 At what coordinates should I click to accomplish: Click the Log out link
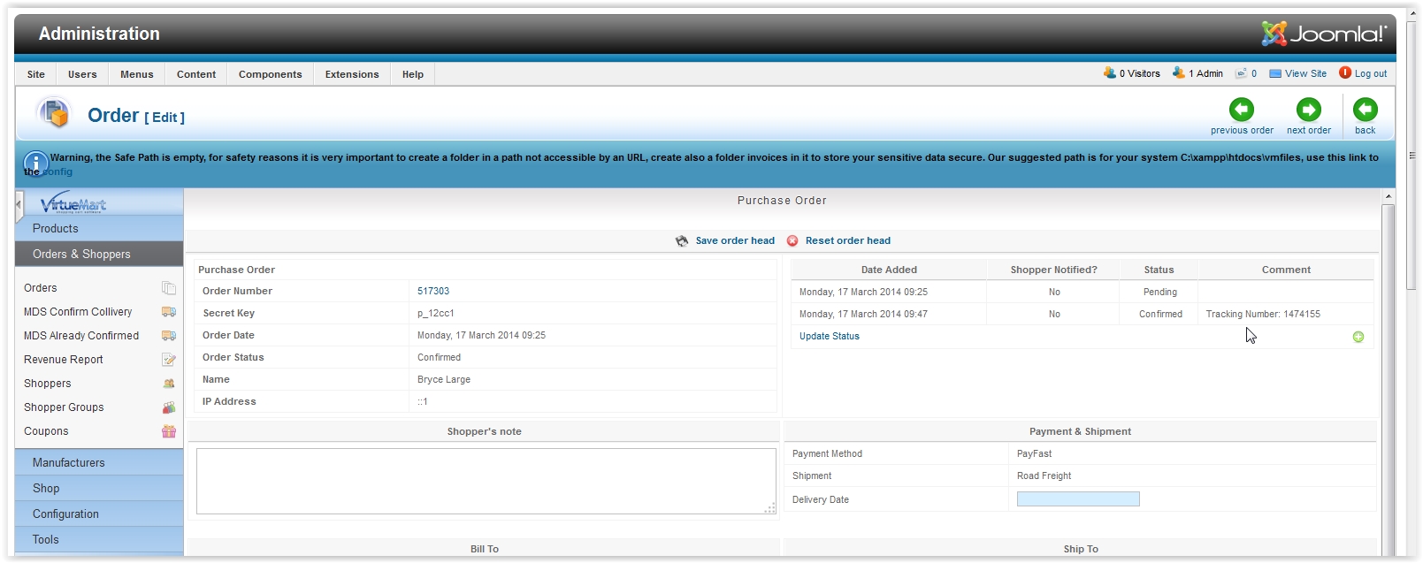1370,73
